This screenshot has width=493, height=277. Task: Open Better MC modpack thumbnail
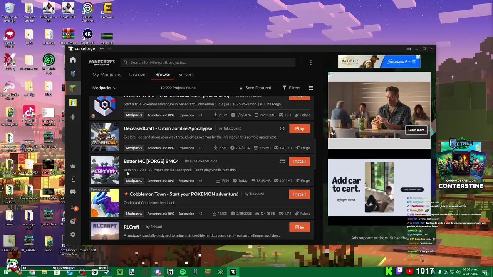(x=105, y=170)
